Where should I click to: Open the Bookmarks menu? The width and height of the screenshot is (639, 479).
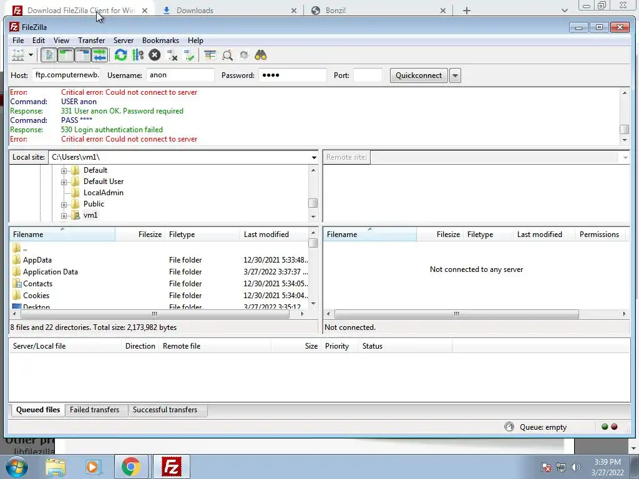tap(160, 41)
